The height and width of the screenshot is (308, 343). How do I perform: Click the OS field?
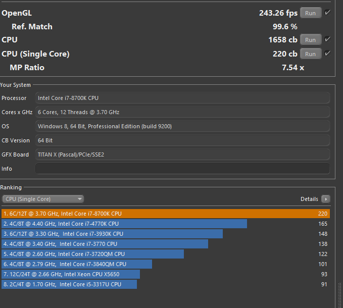[x=182, y=126]
